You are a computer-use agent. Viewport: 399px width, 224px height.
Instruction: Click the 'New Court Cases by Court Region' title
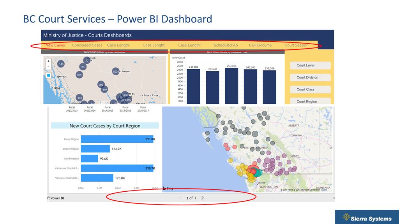coord(105,126)
